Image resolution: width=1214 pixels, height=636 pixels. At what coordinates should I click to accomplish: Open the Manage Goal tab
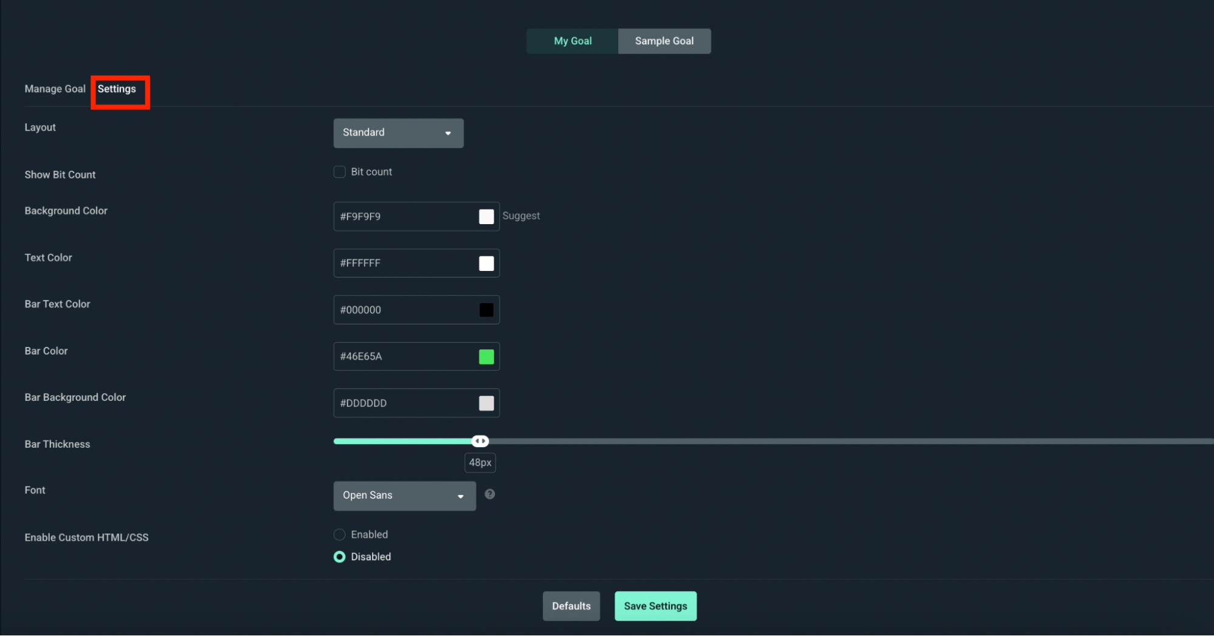pos(55,89)
